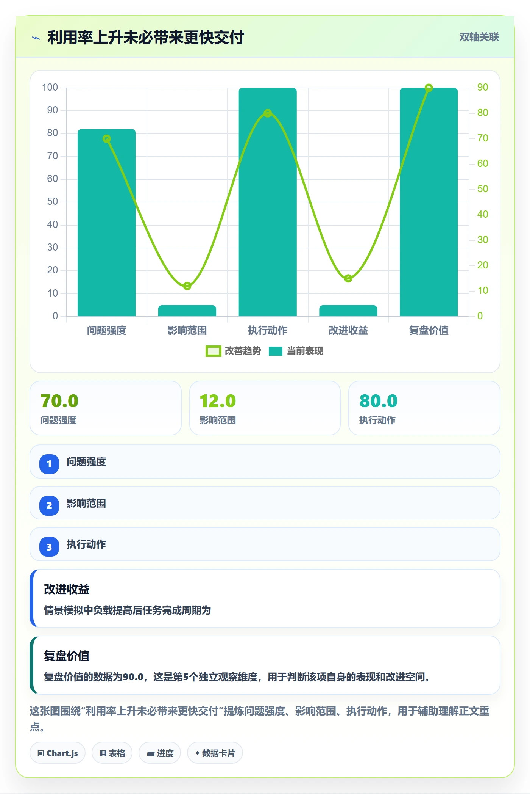
Task: Click the 执行动作 bar in the chart
Action: [268, 202]
